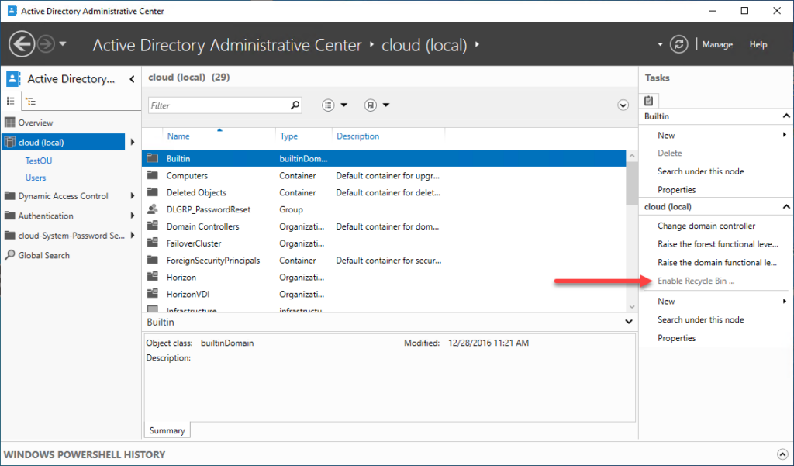This screenshot has width=794, height=466.
Task: Sort by Description column header
Action: point(357,136)
